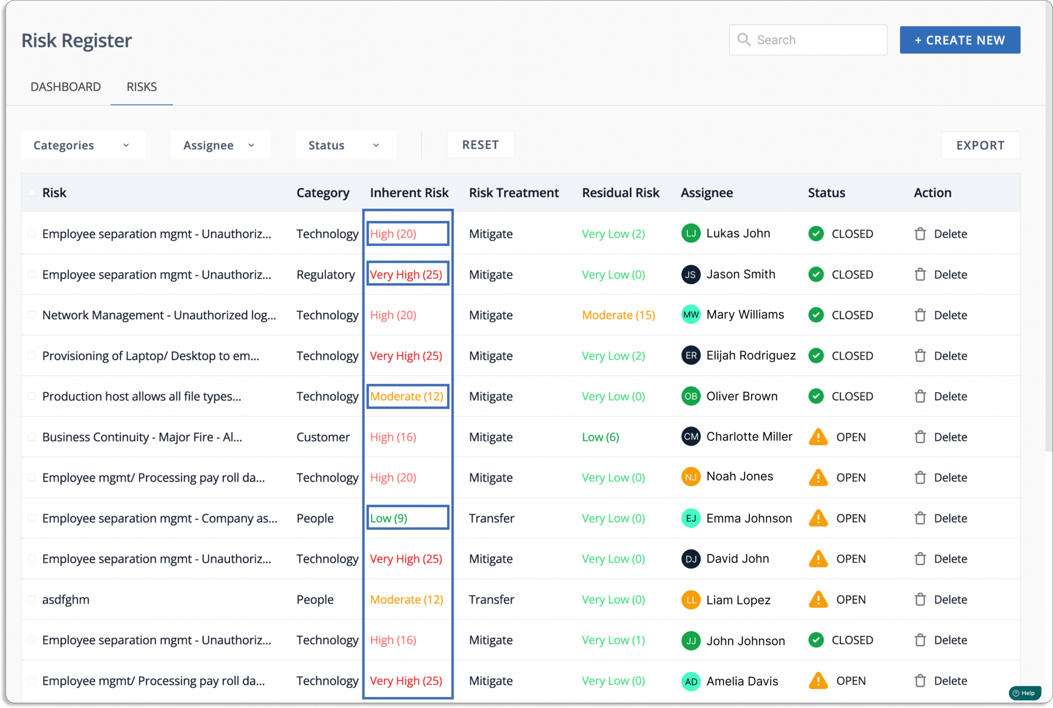Click the NJ avatar for Noah Jones
The image size is (1053, 708).
(691, 477)
